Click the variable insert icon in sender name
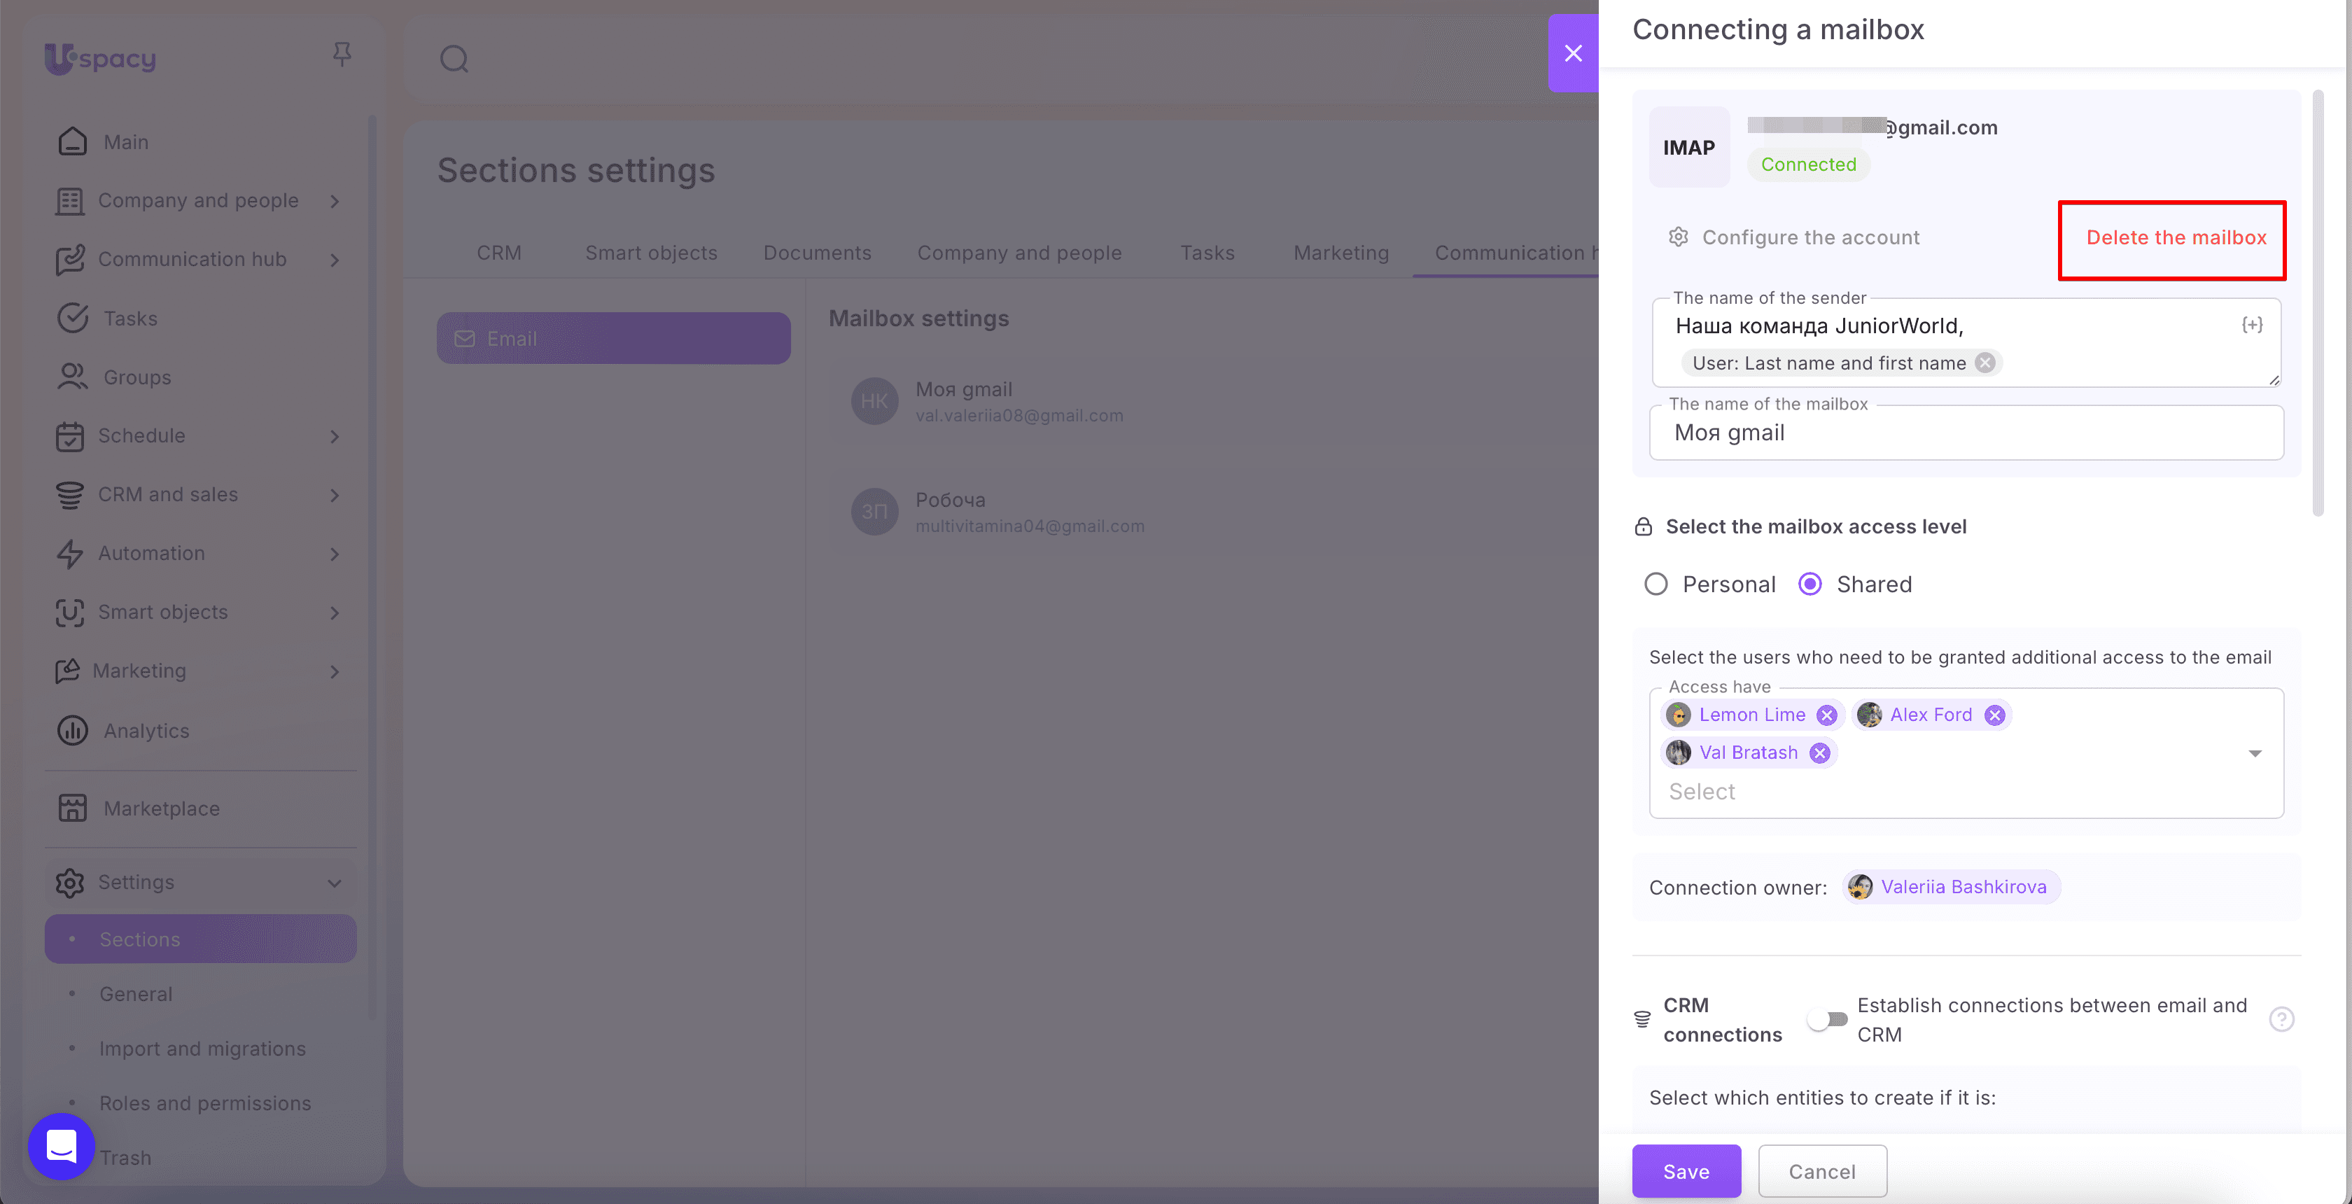Screen dimensions: 2352x1204 tap(2252, 325)
